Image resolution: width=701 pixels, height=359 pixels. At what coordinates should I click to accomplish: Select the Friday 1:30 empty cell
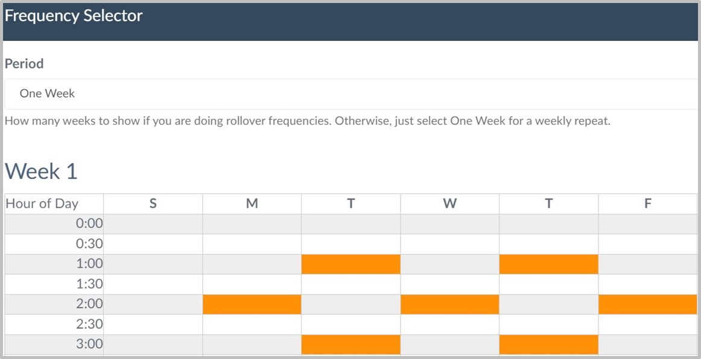(x=648, y=284)
